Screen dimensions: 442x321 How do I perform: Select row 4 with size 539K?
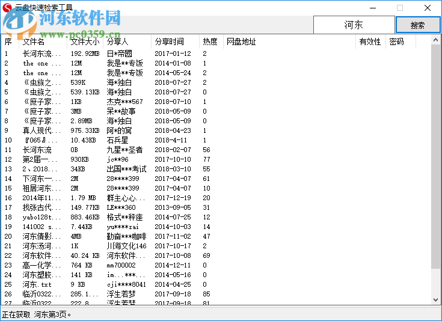(x=216, y=82)
